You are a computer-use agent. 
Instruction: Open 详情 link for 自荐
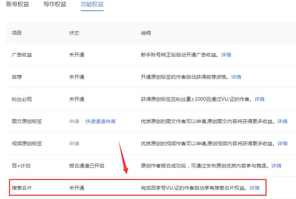236,77
